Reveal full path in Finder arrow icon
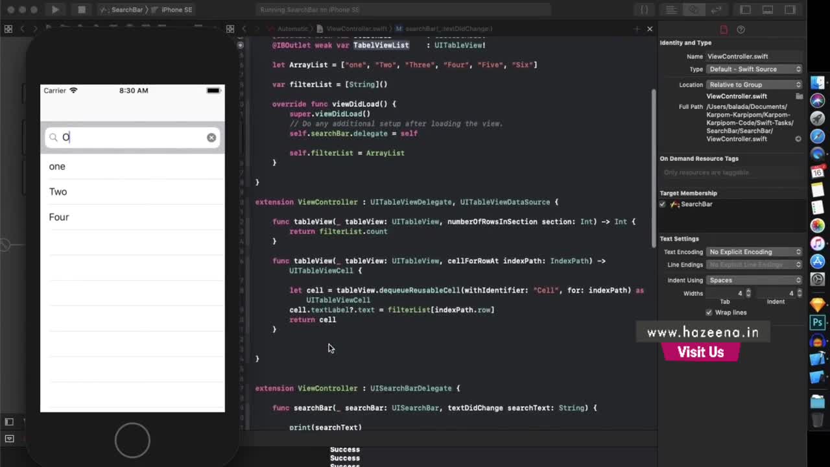This screenshot has width=830, height=467. (798, 139)
